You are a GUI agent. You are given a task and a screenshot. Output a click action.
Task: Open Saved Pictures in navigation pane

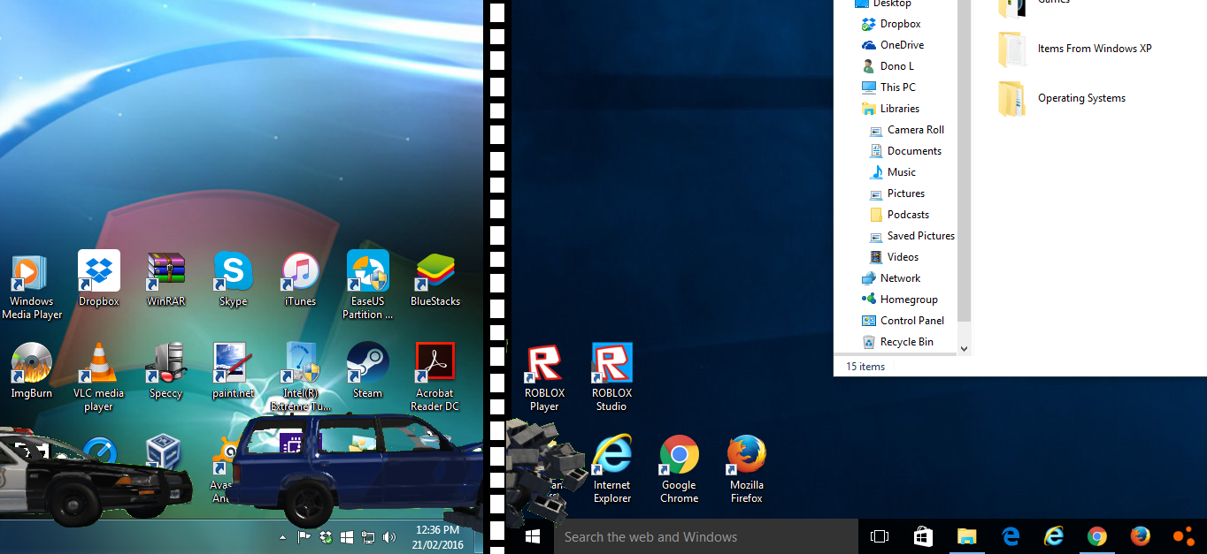coord(911,236)
